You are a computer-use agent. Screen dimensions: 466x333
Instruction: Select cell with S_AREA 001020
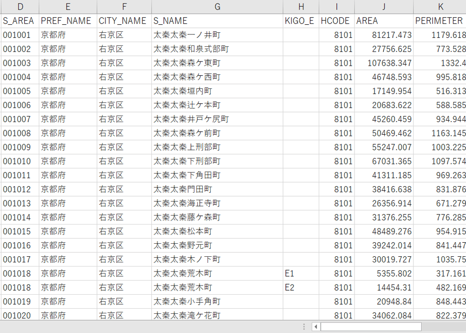20,315
